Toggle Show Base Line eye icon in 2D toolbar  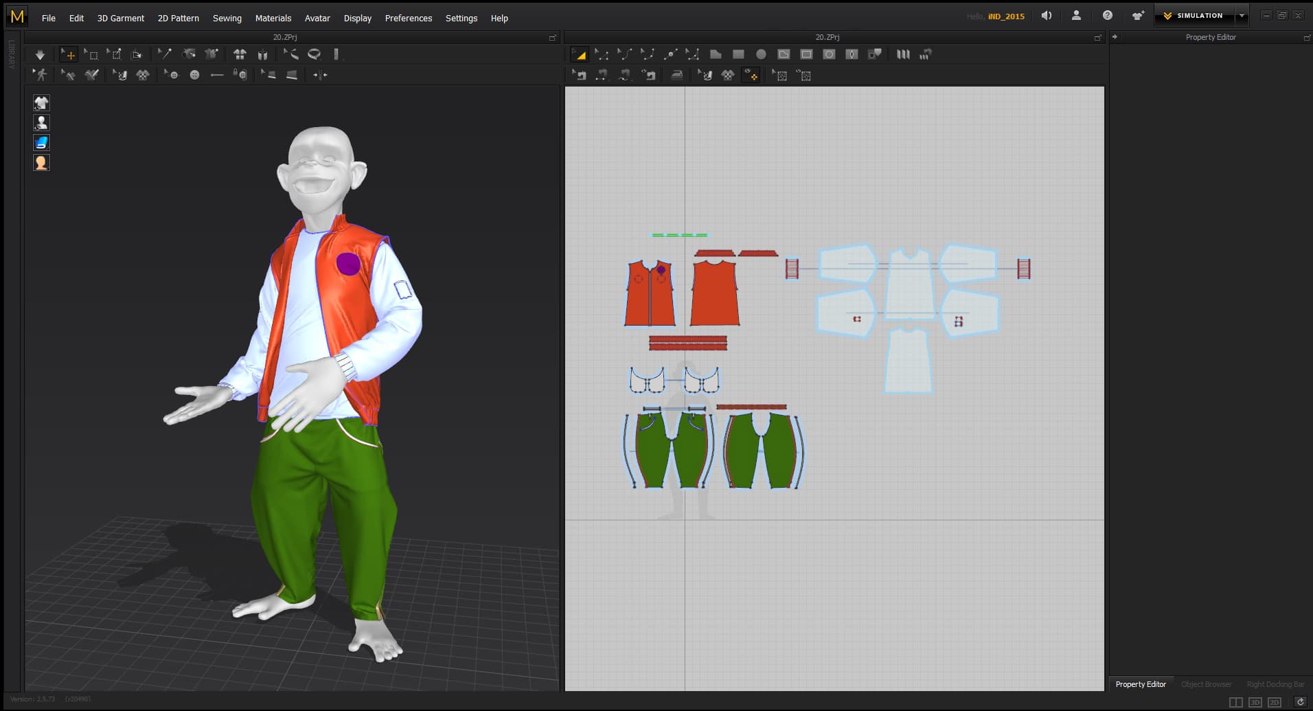click(x=804, y=76)
